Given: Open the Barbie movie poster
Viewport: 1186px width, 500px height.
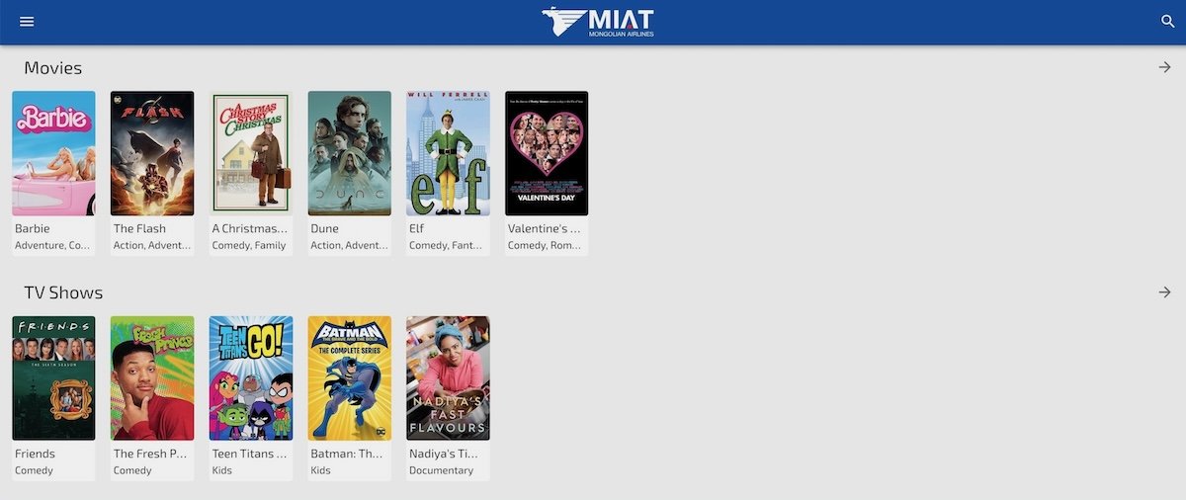Looking at the screenshot, I should (53, 153).
